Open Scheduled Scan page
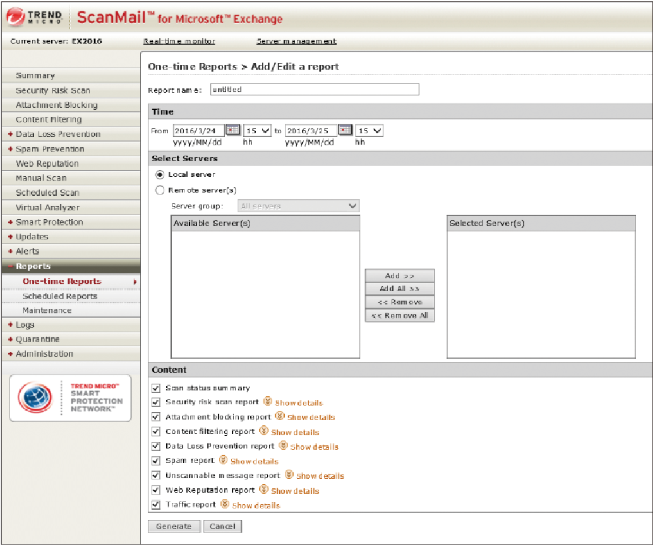This screenshot has height=547, width=655. 47,193
